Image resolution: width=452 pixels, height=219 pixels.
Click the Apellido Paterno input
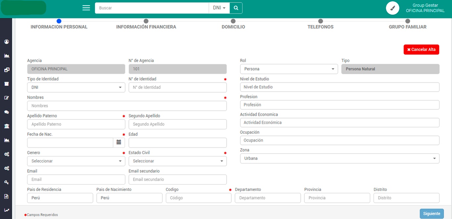[x=76, y=124]
